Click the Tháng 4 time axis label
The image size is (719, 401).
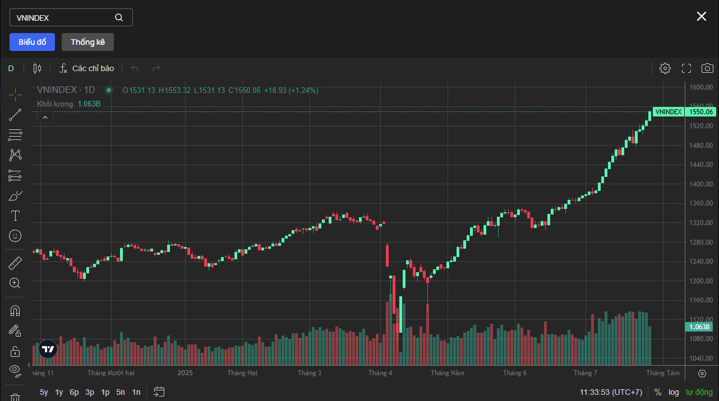(380, 373)
